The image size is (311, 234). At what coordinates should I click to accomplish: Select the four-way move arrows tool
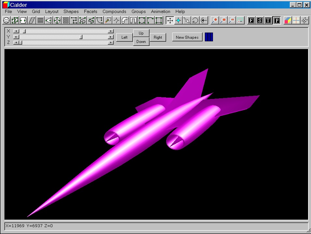(x=170, y=21)
